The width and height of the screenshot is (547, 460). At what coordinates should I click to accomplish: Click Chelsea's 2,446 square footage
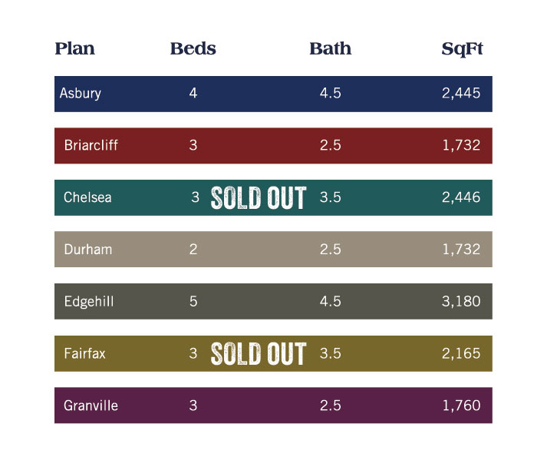(x=461, y=197)
